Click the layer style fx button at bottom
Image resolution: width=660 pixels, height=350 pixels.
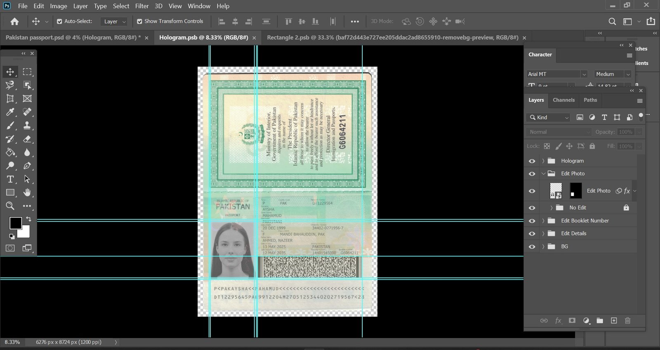[x=558, y=321]
